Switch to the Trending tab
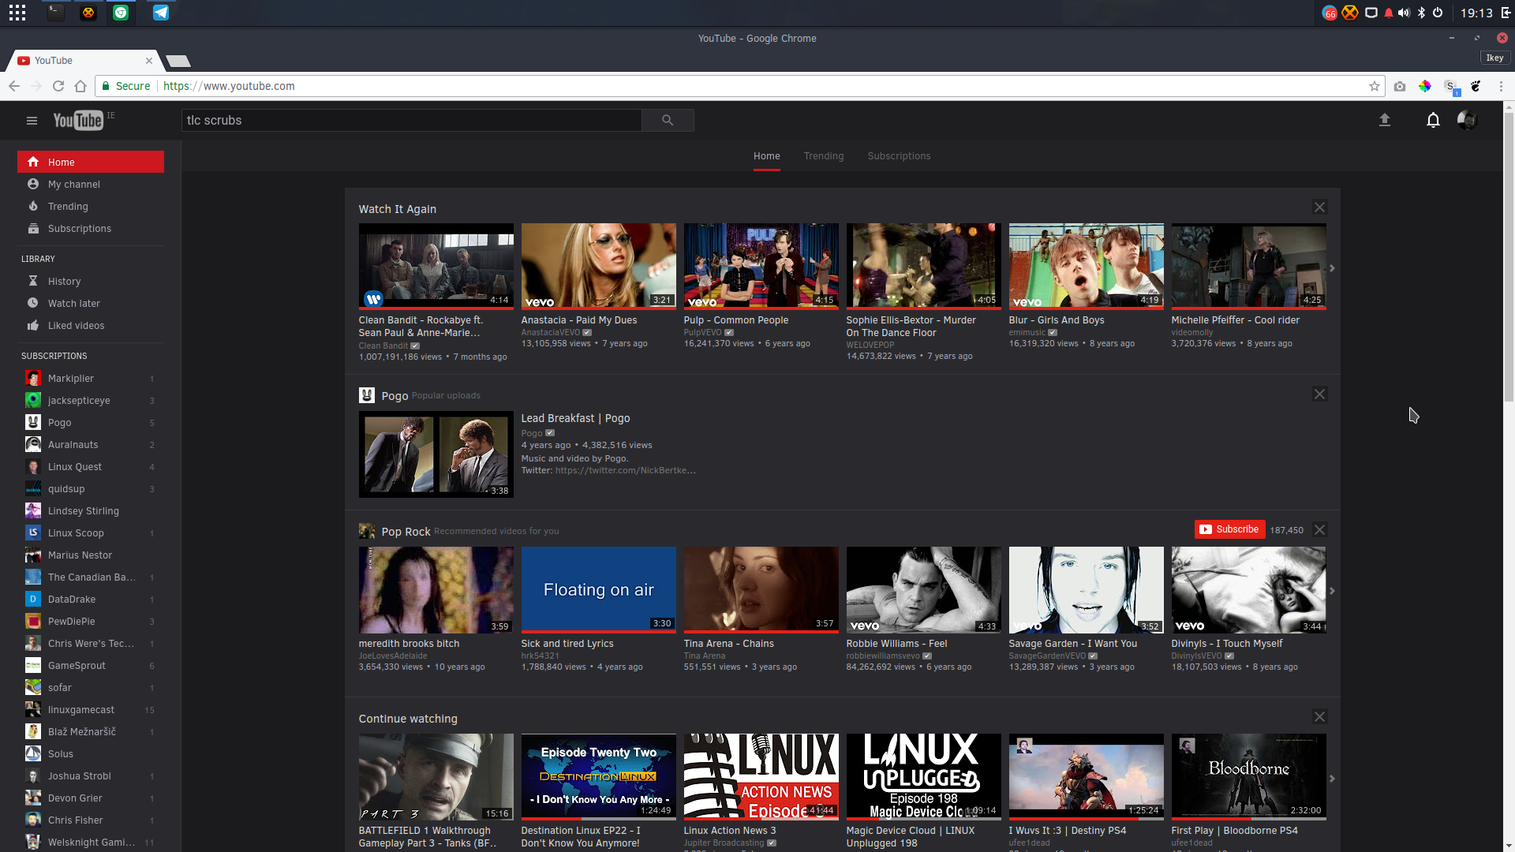1515x852 pixels. (x=824, y=156)
